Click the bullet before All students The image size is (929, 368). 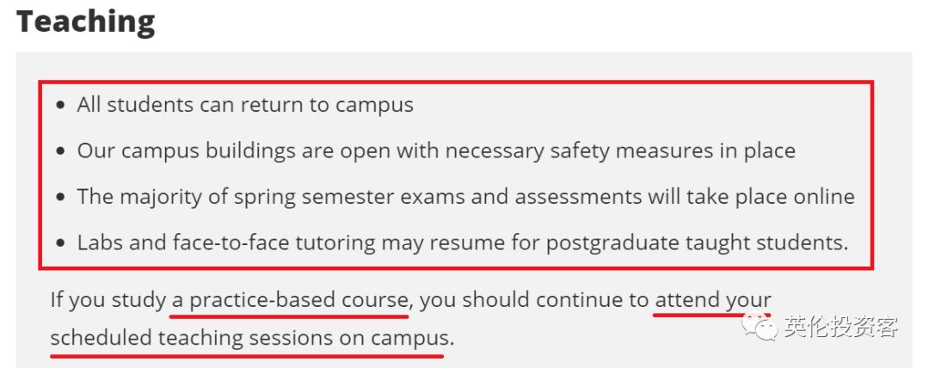pos(60,106)
